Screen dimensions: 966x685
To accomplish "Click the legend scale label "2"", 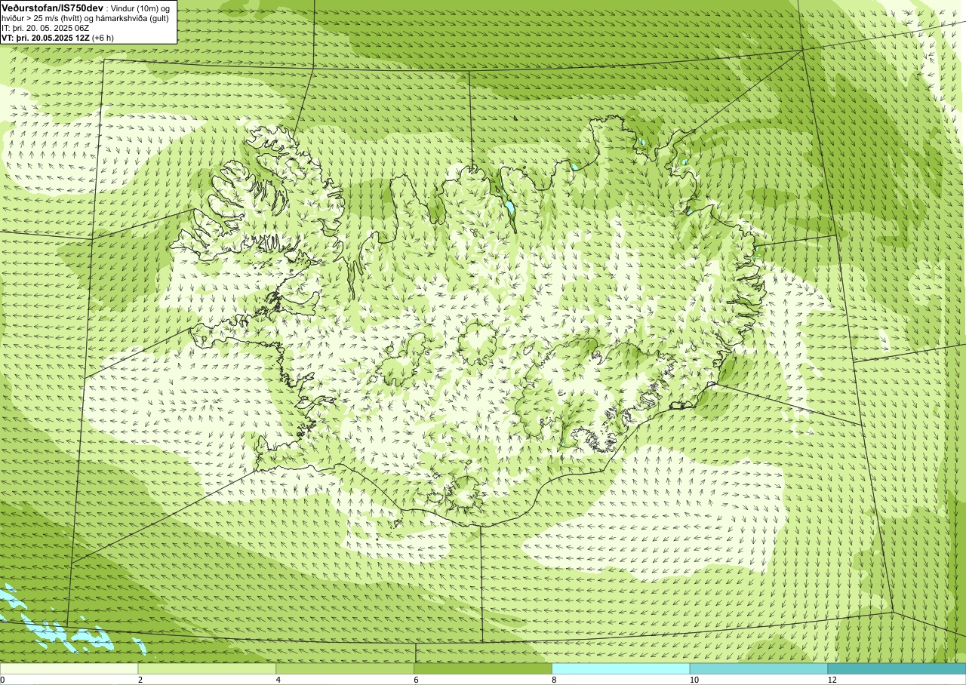I will pyautogui.click(x=140, y=680).
